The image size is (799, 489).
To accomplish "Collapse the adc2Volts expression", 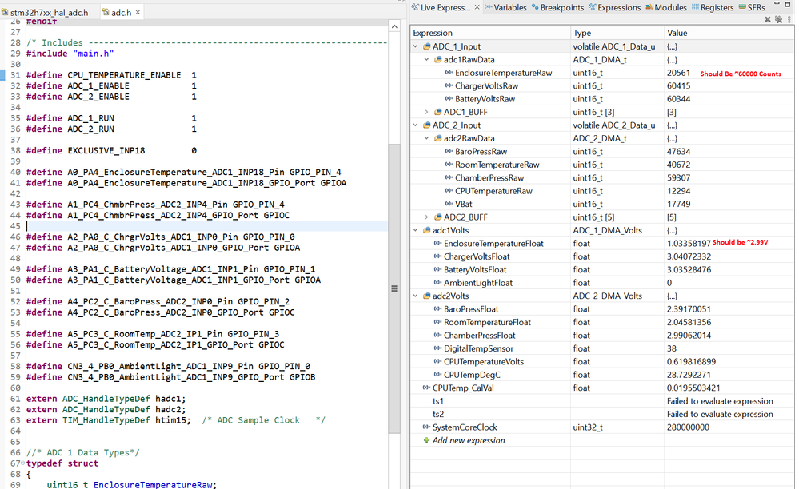I will point(416,296).
